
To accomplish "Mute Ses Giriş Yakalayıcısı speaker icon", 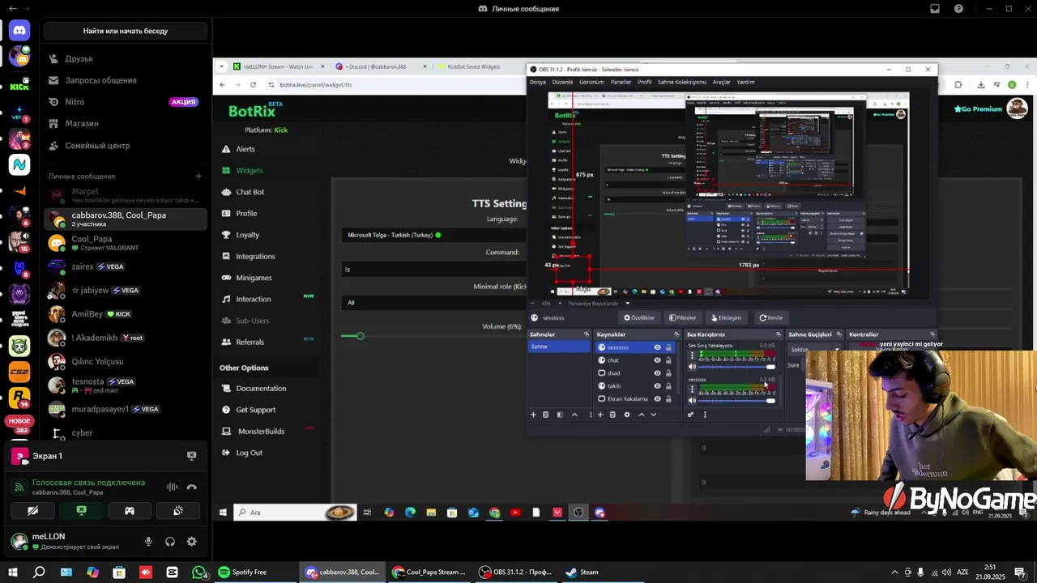I will [692, 367].
